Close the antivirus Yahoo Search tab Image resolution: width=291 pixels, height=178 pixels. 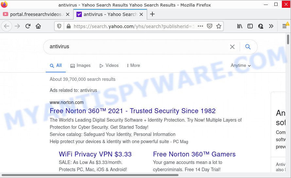tap(141, 14)
